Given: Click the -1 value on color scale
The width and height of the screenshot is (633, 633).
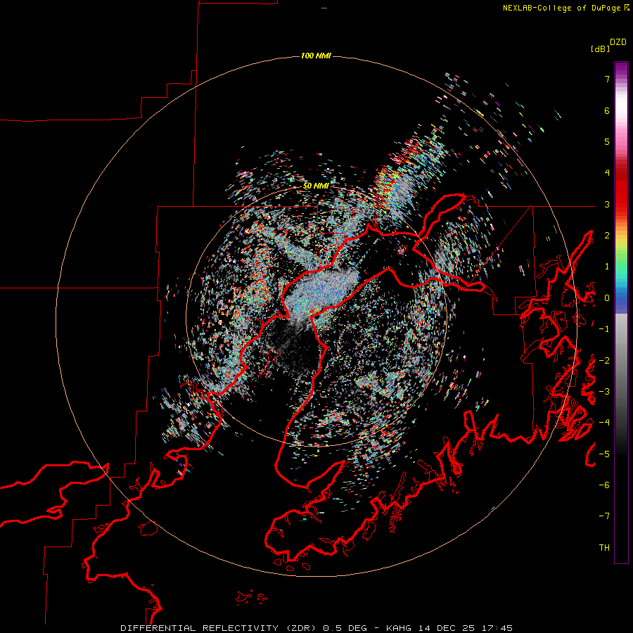Looking at the screenshot, I should (604, 329).
